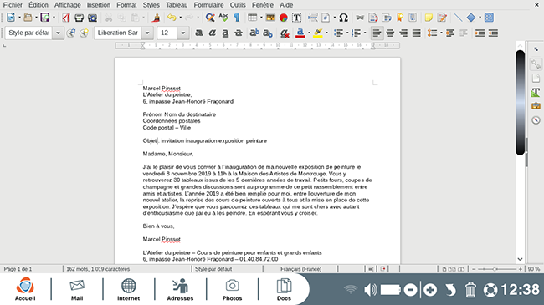
Task: Toggle formatting marks pilcrow button
Action: pyautogui.click(x=237, y=18)
